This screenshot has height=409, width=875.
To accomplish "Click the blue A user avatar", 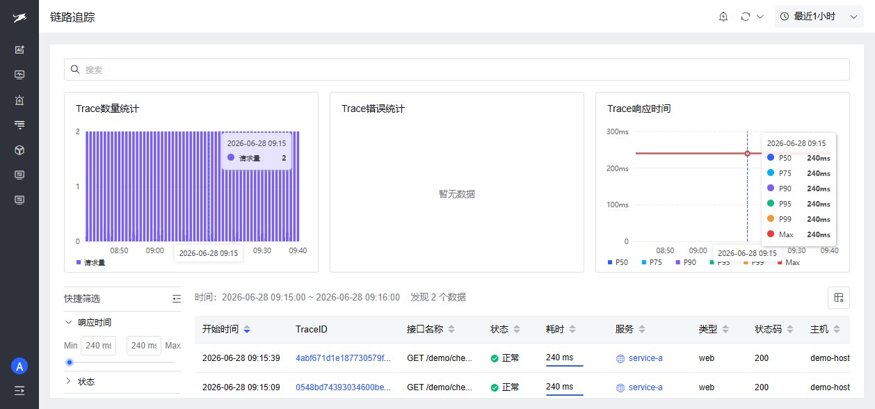I will [x=19, y=367].
